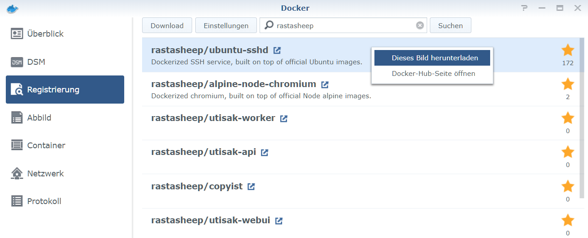Select 'Dieses Bild herunterladen' context menu entry
Image resolution: width=588 pixels, height=238 pixels.
coord(432,58)
